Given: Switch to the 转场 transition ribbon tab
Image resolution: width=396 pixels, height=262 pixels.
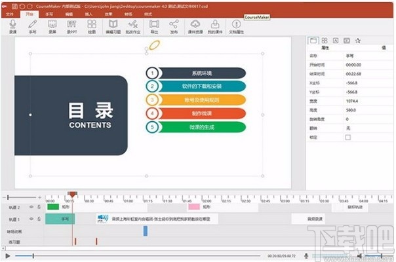Looking at the screenshot, I should pyautogui.click(x=129, y=14).
